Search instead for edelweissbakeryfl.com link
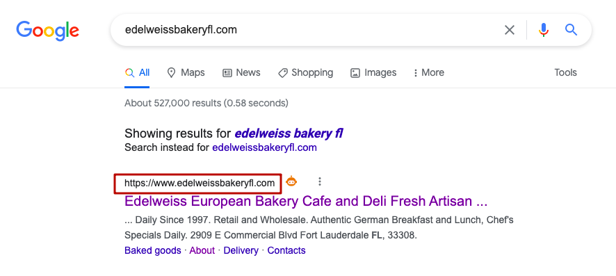The height and width of the screenshot is (276, 616). coord(264,148)
